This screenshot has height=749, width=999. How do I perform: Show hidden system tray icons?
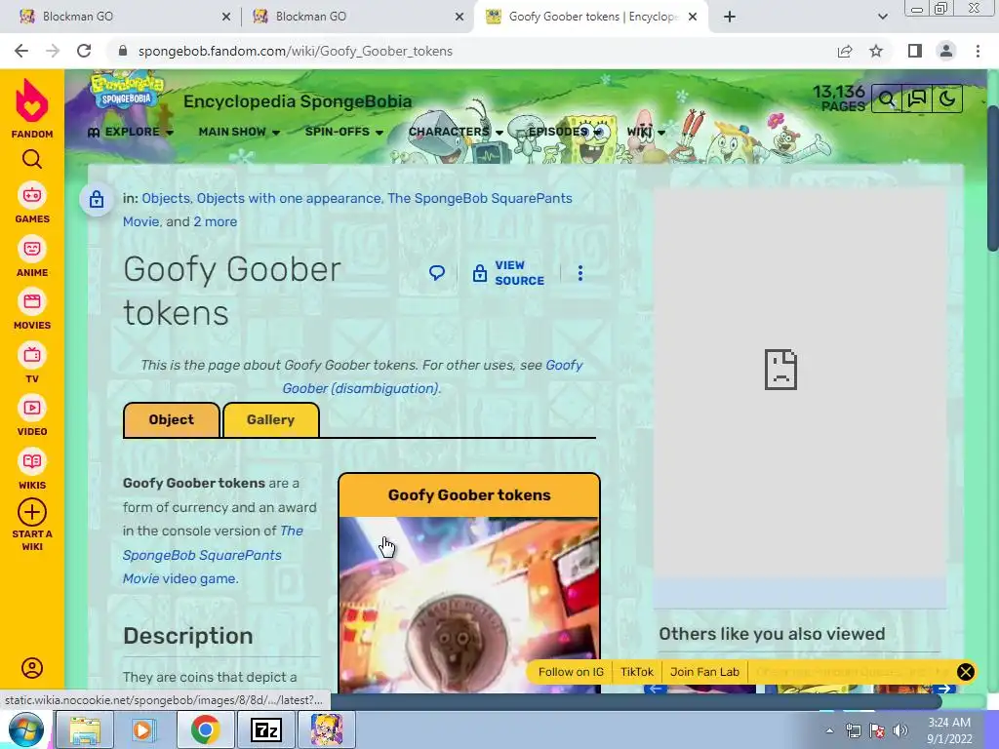tap(829, 730)
